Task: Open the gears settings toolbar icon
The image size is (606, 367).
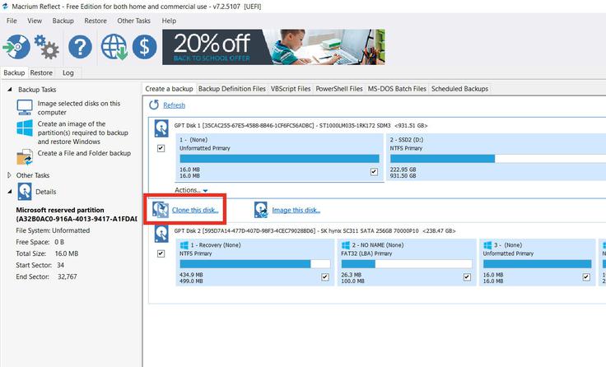Action: click(46, 47)
